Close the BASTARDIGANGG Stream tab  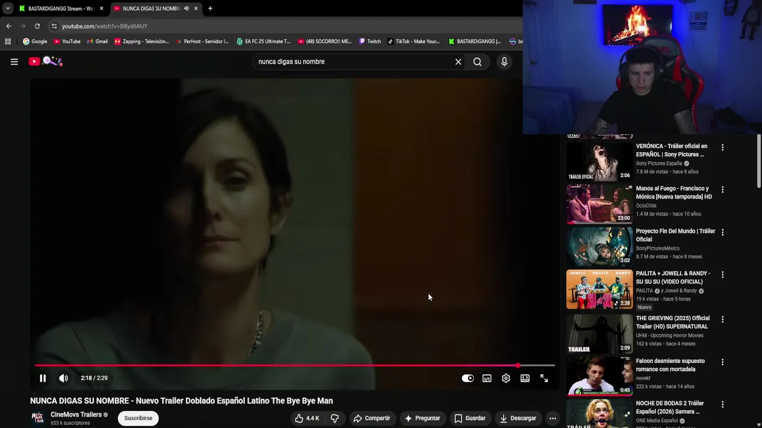[101, 8]
